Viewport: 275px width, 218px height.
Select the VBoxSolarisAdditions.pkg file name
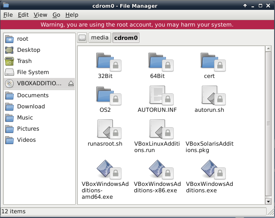(x=210, y=147)
